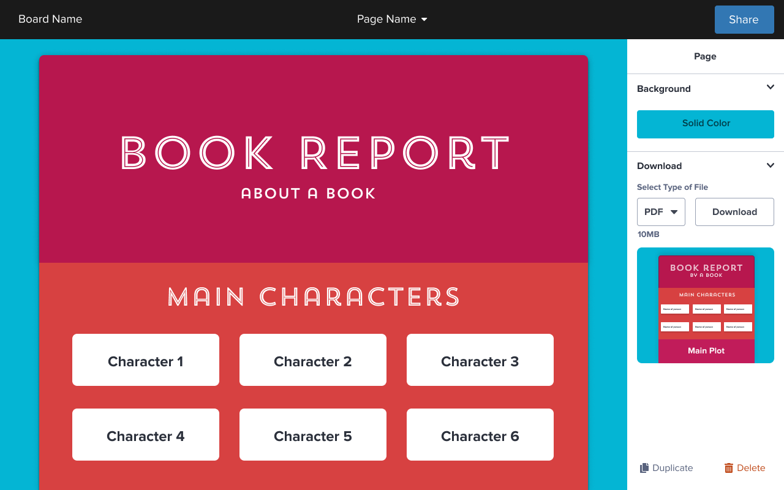Collapse the Background section chevron
Screen dimensions: 784x490
(771, 88)
